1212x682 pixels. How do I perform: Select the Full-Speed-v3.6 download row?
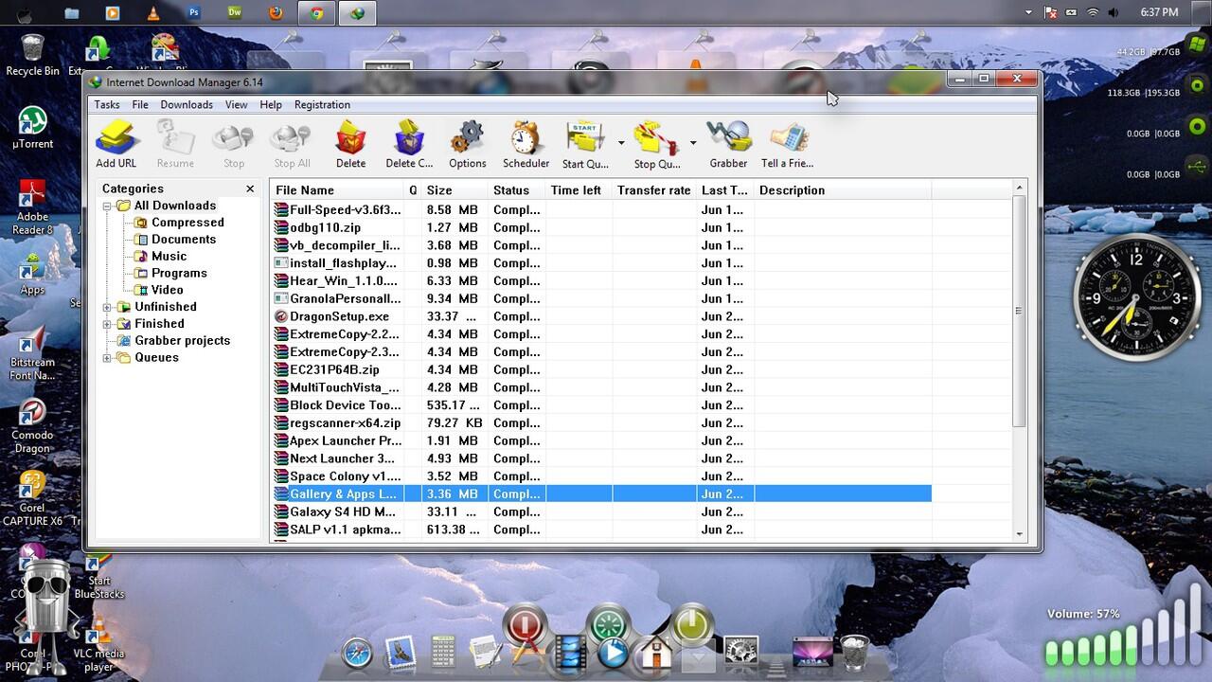tap(601, 210)
